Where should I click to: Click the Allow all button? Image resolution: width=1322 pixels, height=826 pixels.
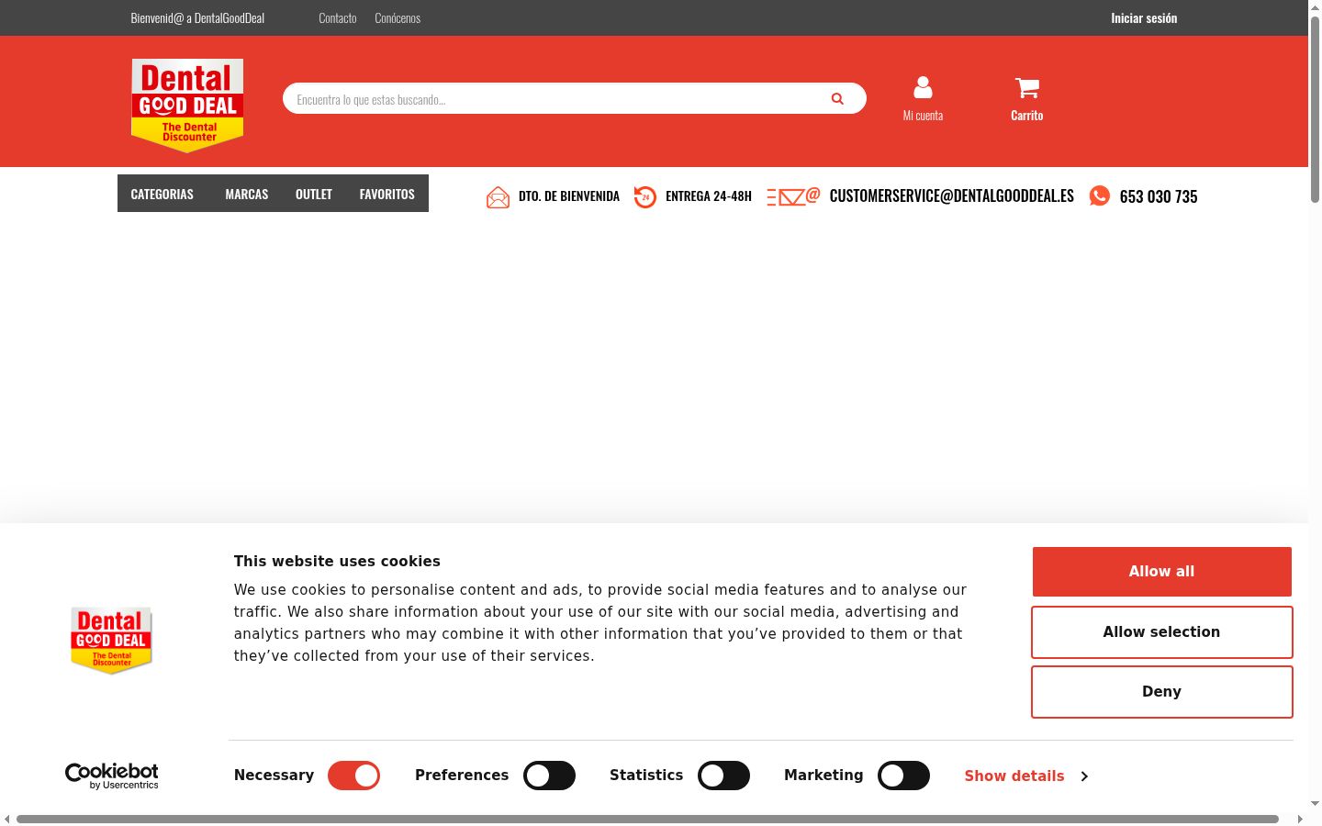tap(1162, 572)
